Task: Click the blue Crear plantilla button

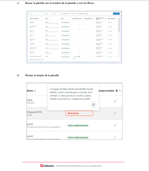Action: coord(116,14)
